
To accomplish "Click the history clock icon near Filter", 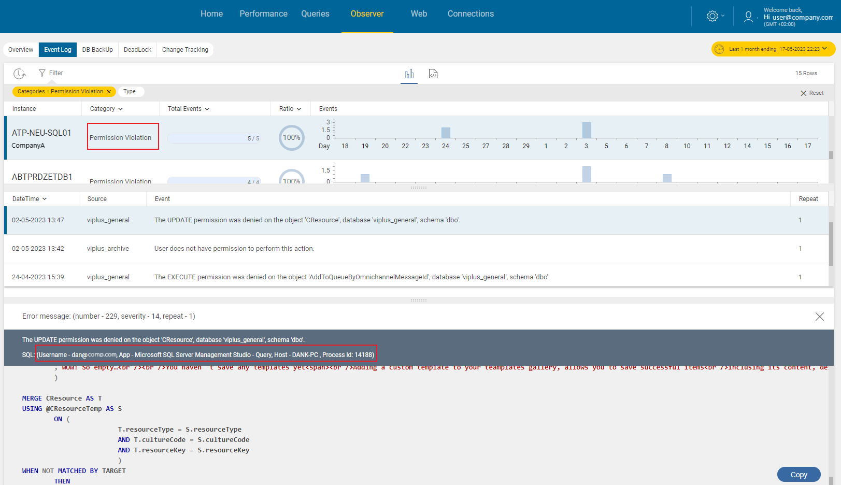I will [x=20, y=74].
